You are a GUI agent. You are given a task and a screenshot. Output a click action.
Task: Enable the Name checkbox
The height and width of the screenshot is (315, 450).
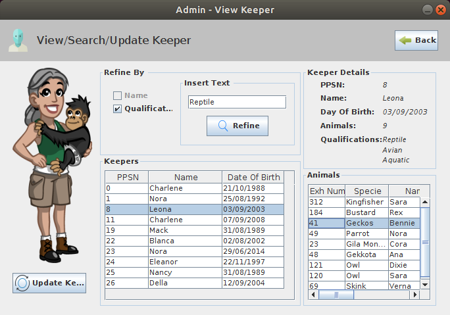coord(118,95)
